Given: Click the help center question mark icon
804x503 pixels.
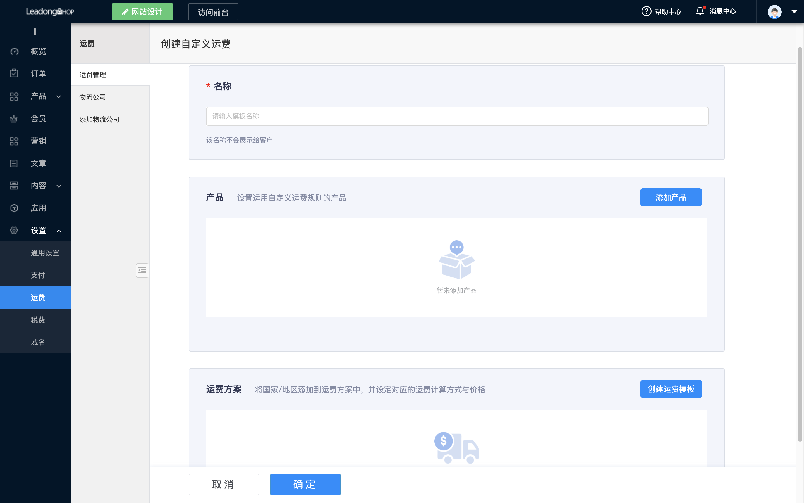Looking at the screenshot, I should click(646, 11).
